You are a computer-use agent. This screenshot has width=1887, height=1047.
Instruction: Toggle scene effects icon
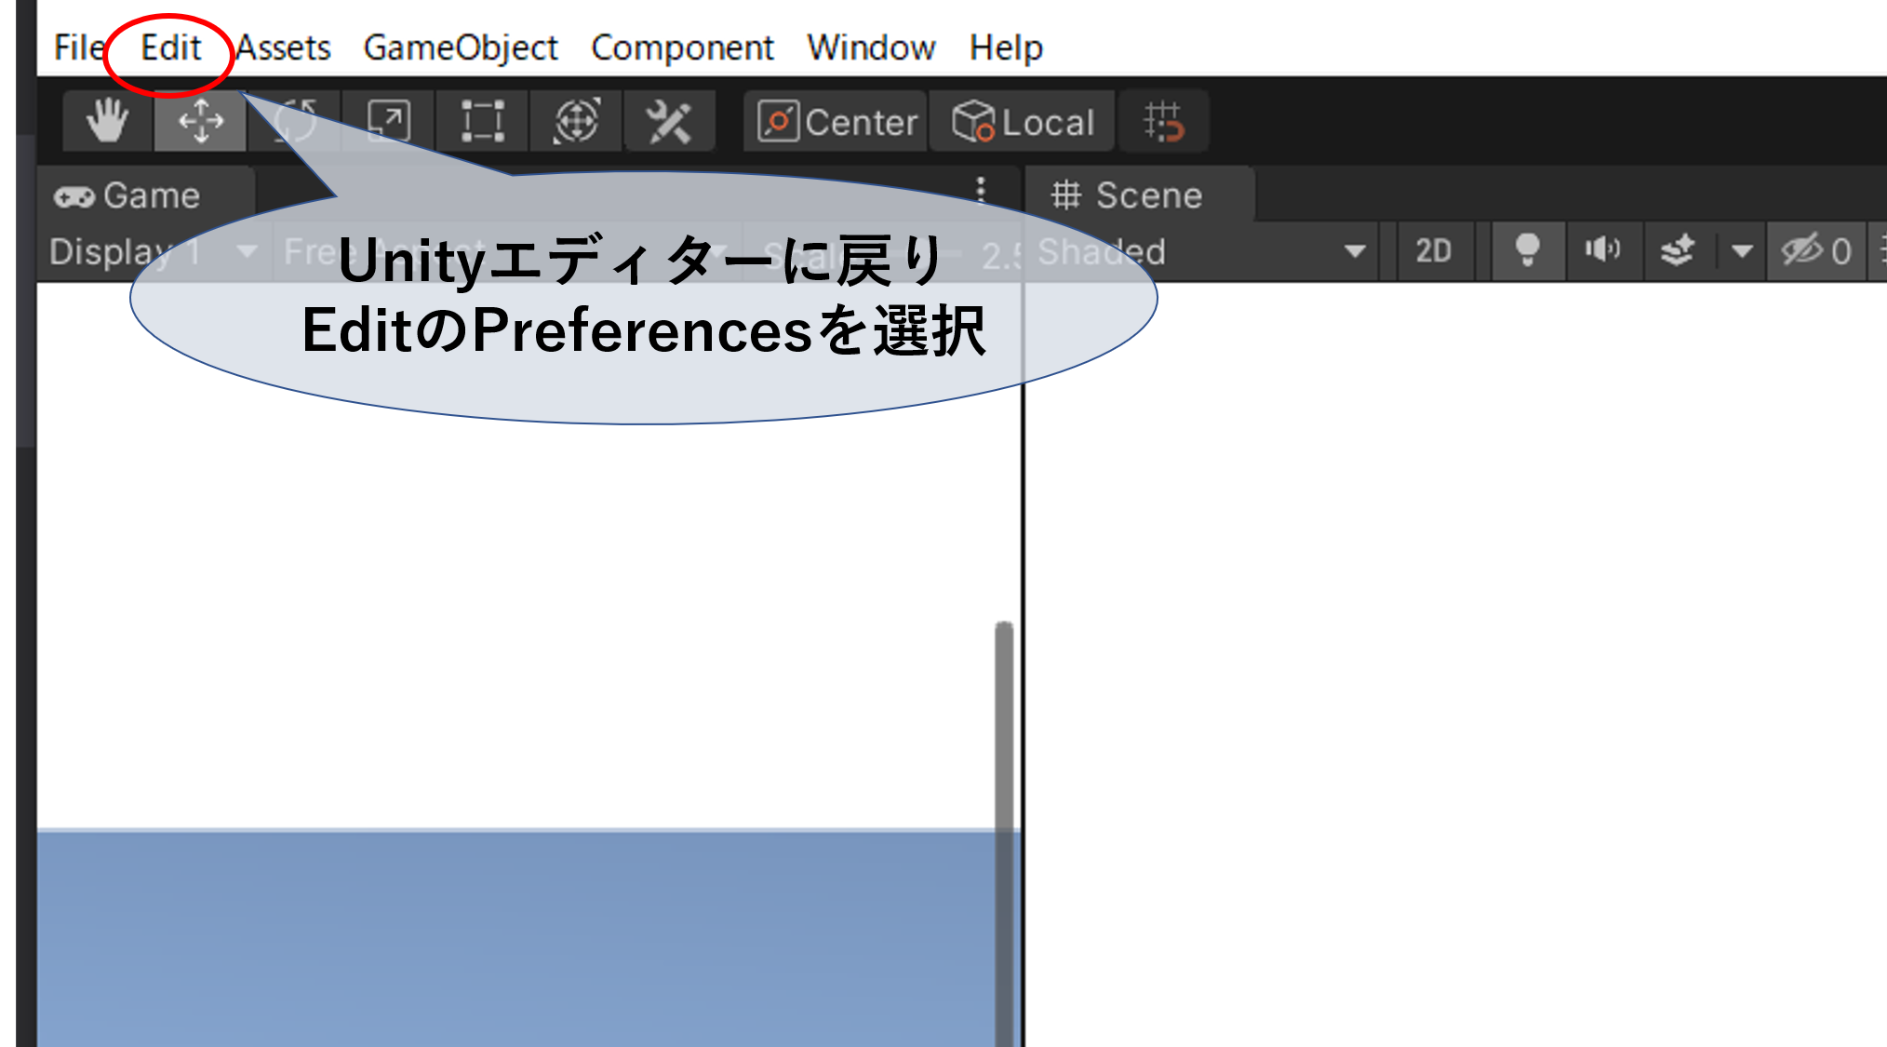click(x=1678, y=251)
